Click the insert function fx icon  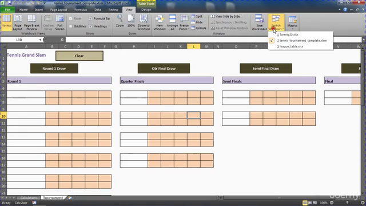pyautogui.click(x=62, y=40)
